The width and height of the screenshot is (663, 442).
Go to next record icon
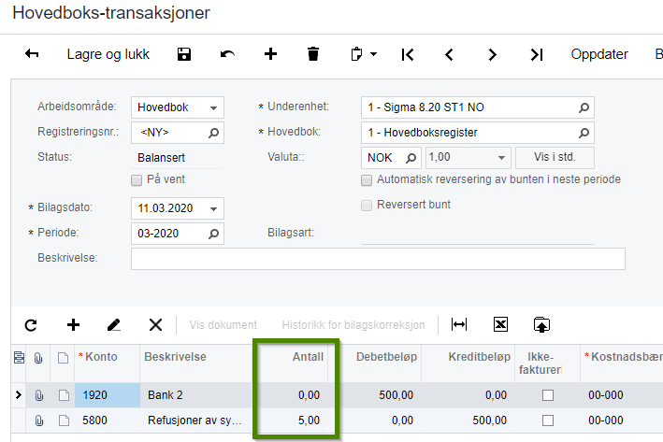492,54
